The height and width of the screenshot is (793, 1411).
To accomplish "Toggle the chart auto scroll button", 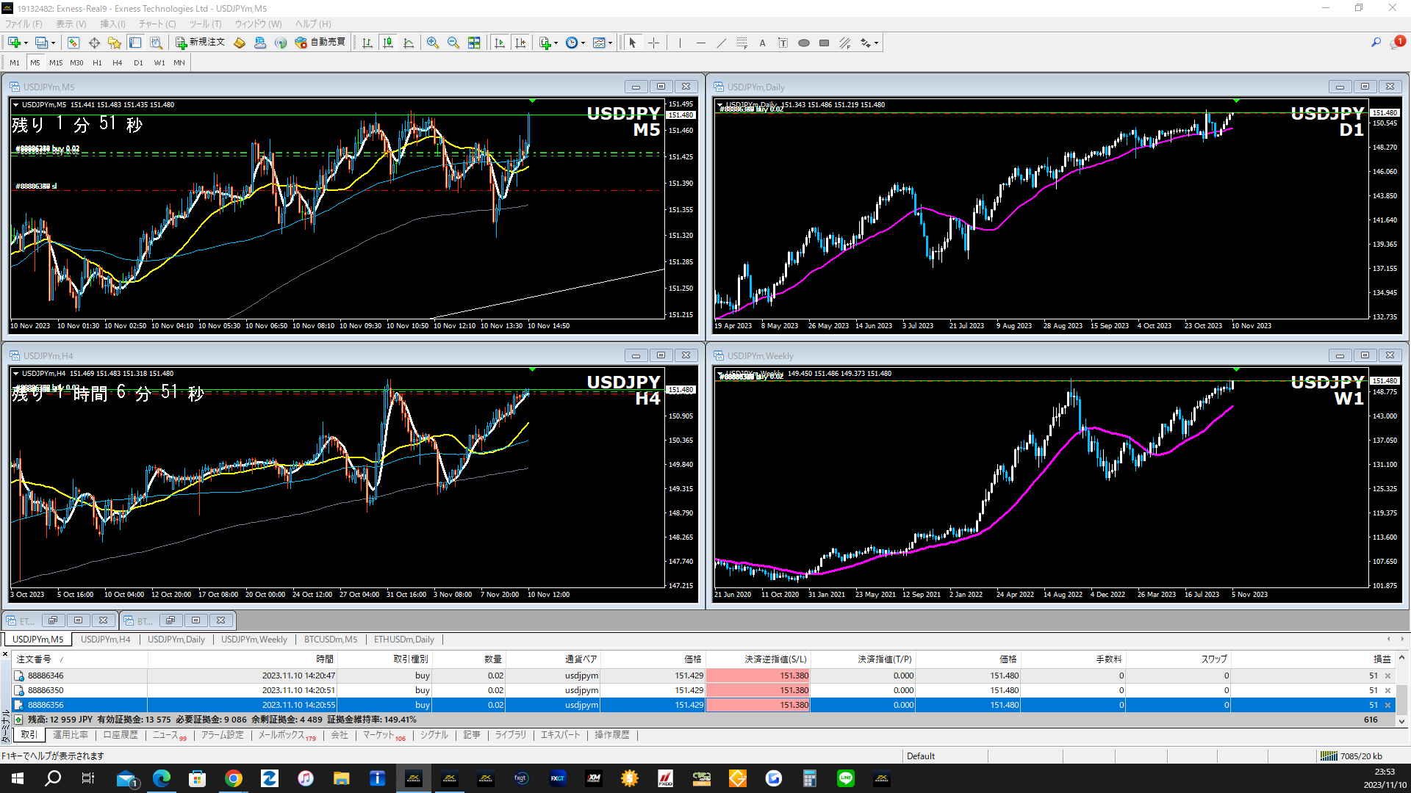I will [x=500, y=43].
